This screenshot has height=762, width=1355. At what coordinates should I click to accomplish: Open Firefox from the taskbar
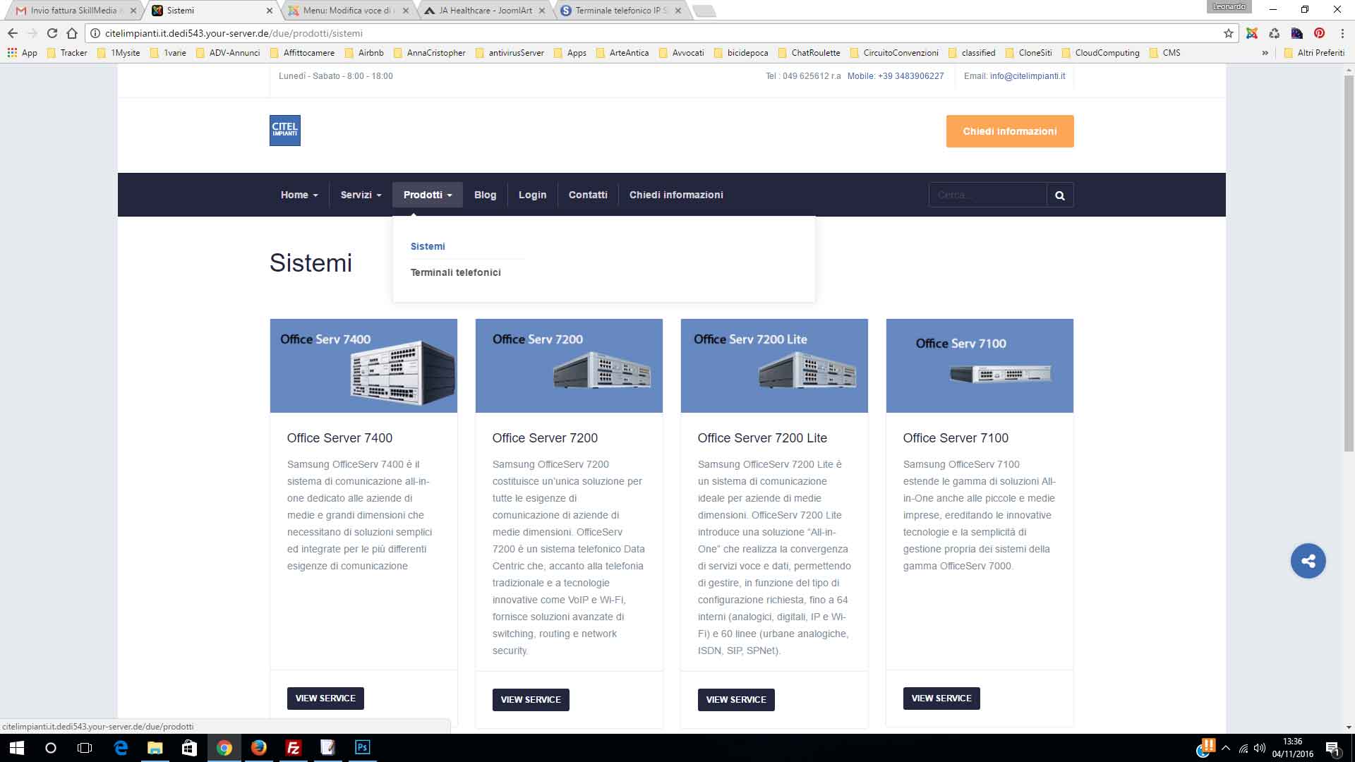point(259,748)
